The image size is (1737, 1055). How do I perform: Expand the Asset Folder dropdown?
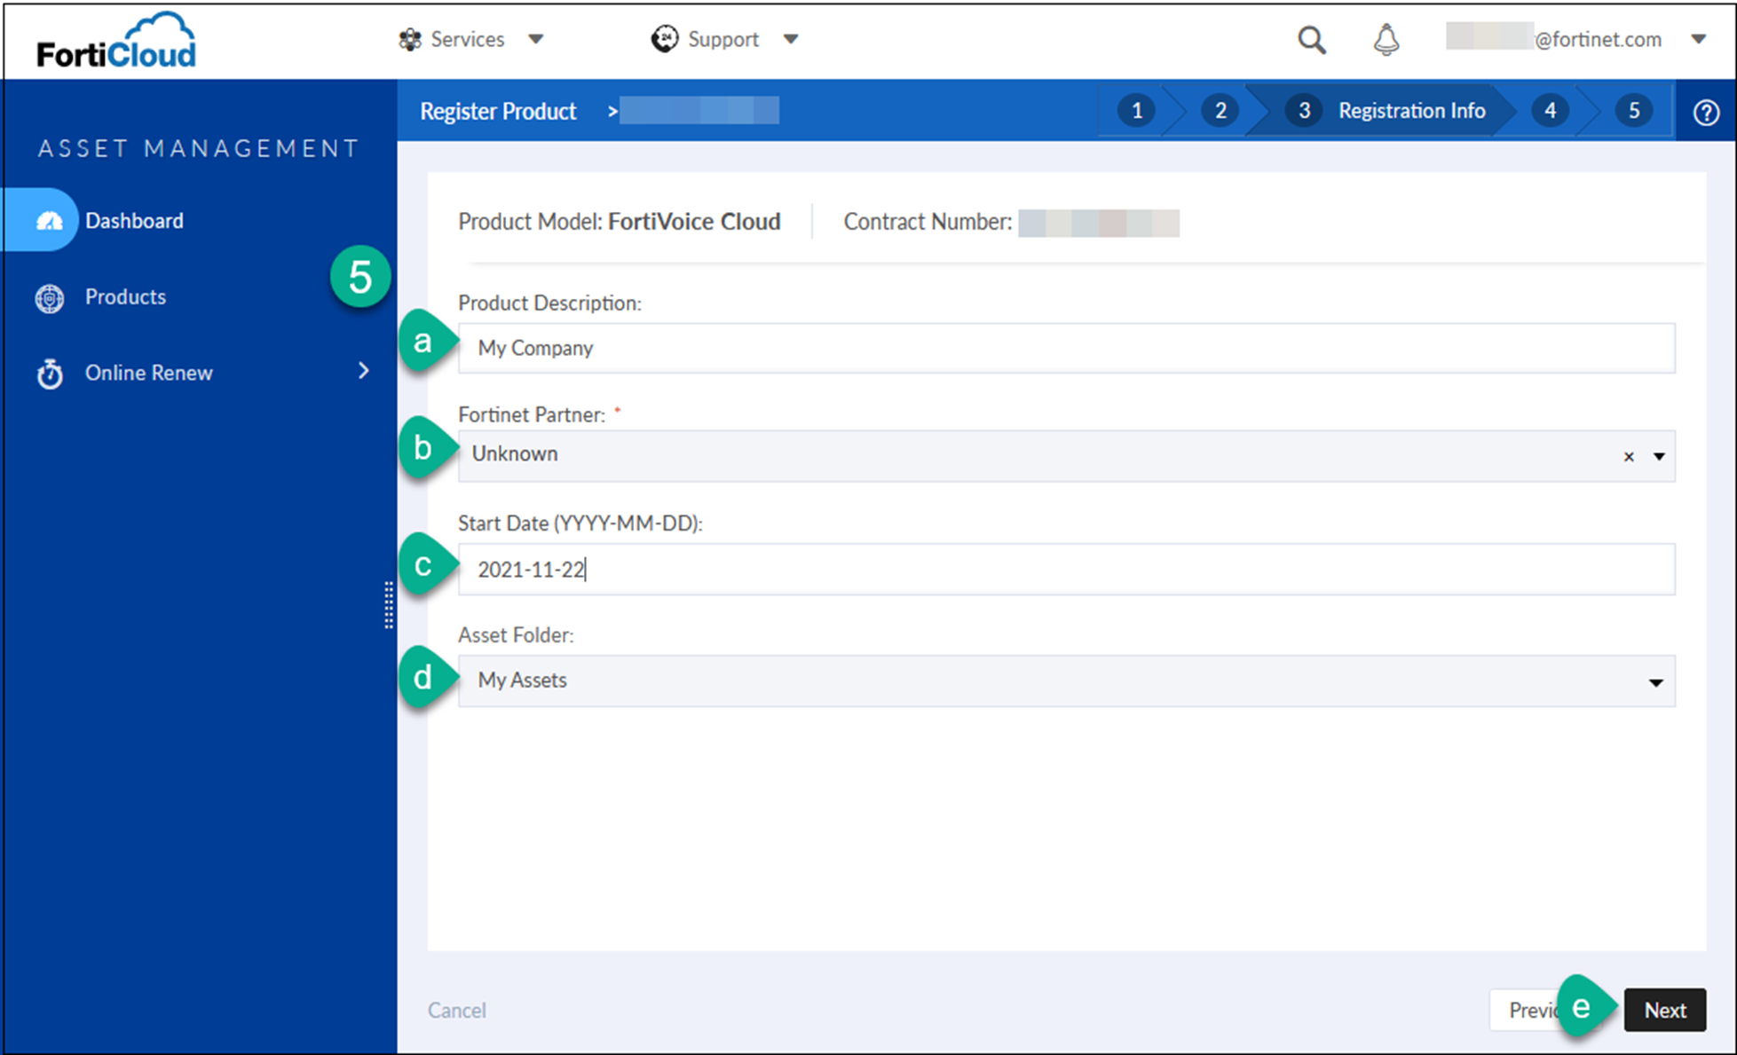(x=1656, y=681)
